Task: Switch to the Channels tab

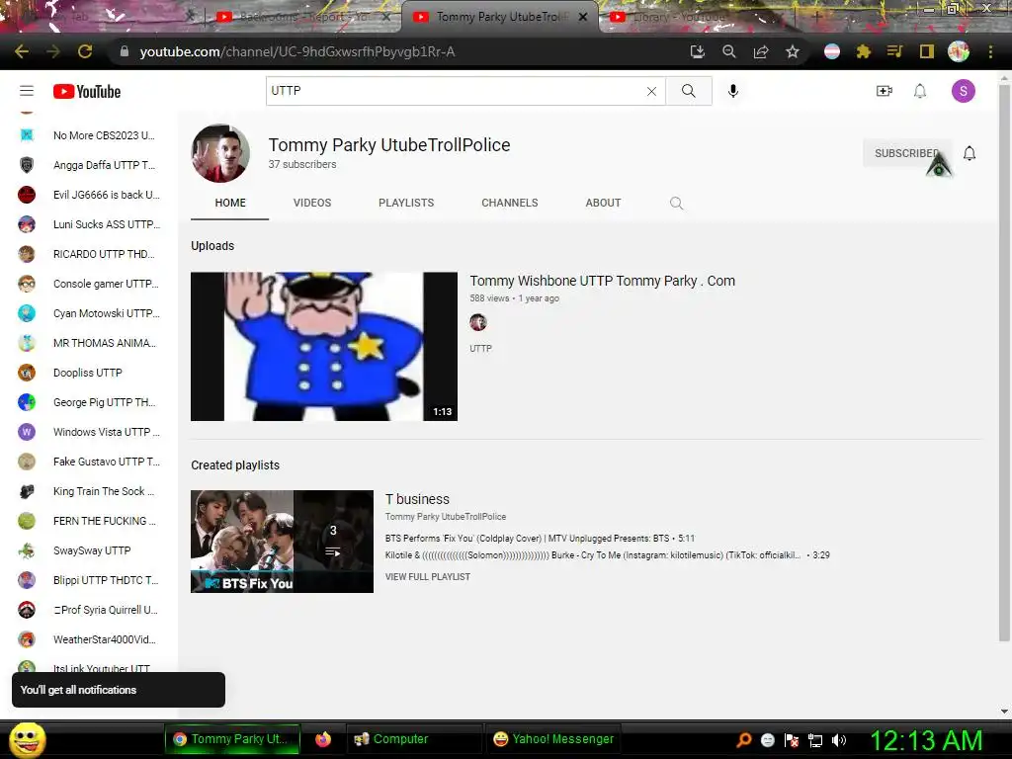Action: pyautogui.click(x=509, y=203)
